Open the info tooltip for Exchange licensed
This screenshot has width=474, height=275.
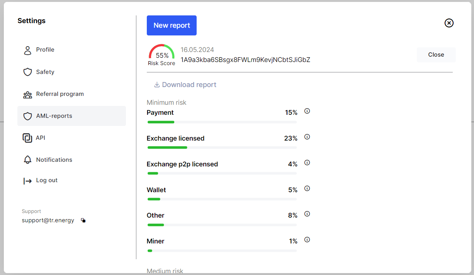coord(307,137)
